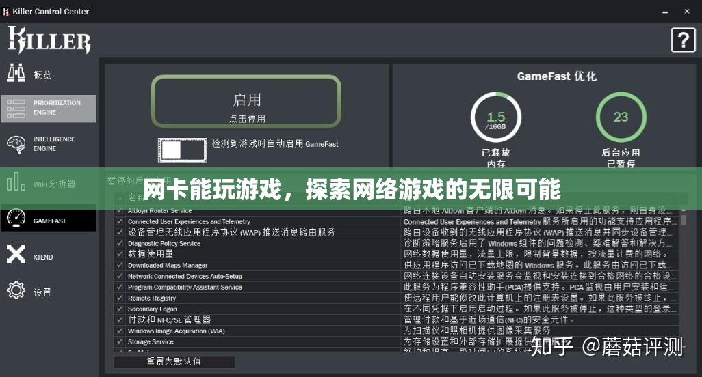
Task: Click the settings gear icon
Action: coord(16,290)
